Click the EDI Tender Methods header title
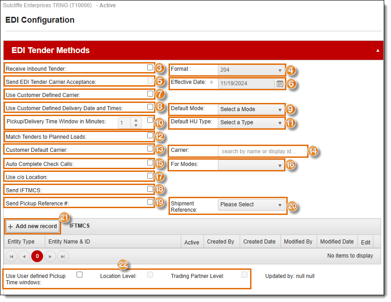Screen dimensions: 391x302 51,50
